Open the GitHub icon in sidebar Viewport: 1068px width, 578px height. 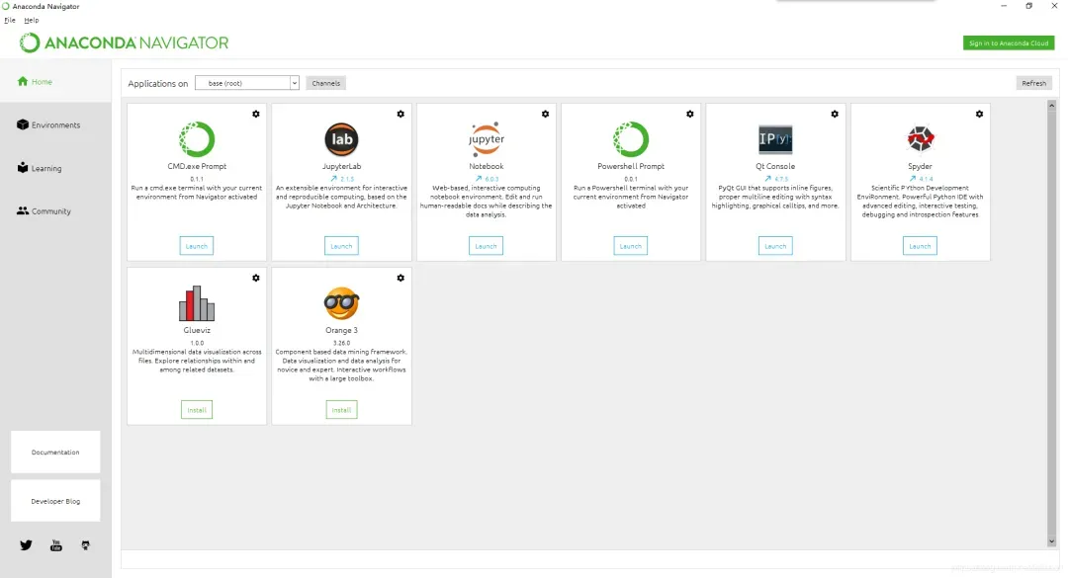tap(85, 545)
